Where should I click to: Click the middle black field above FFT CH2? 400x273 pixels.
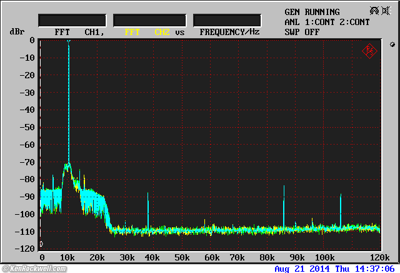point(149,21)
